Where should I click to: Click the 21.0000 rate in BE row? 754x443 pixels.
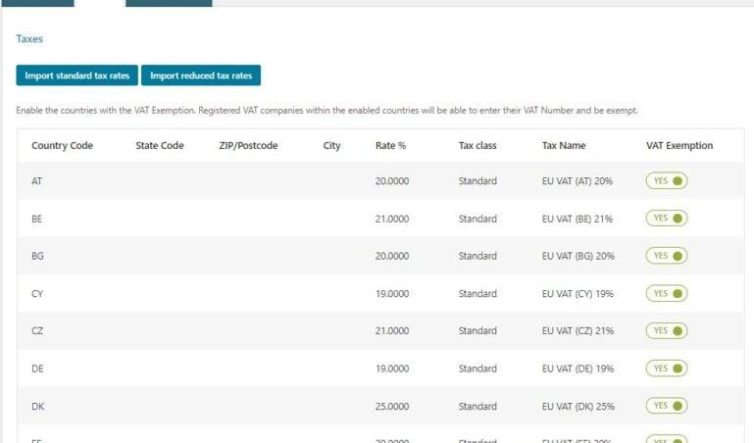pyautogui.click(x=392, y=219)
